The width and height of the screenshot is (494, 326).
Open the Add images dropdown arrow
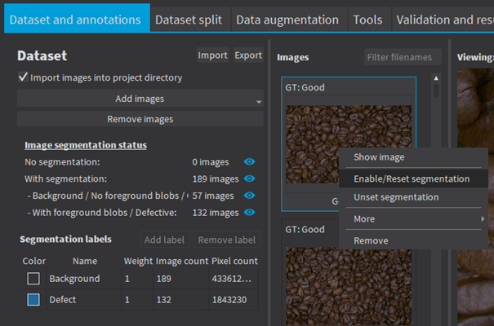pyautogui.click(x=259, y=102)
